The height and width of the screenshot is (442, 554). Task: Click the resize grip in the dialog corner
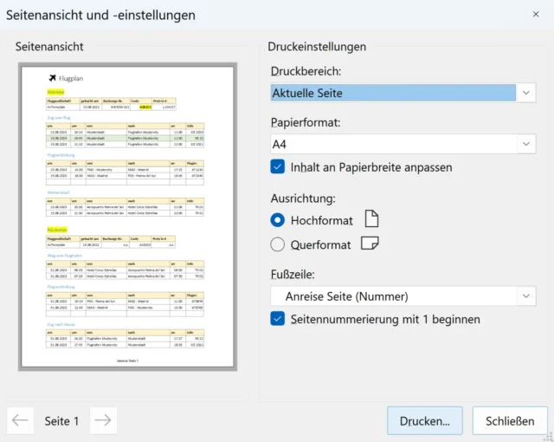(548, 436)
